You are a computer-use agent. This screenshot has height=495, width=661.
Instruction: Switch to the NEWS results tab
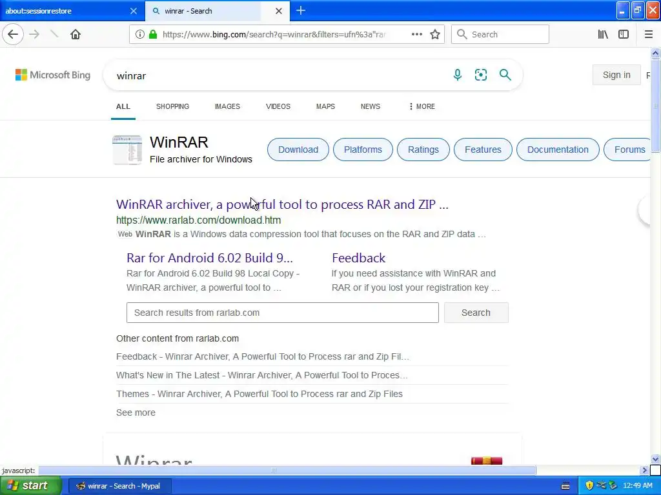pyautogui.click(x=370, y=106)
